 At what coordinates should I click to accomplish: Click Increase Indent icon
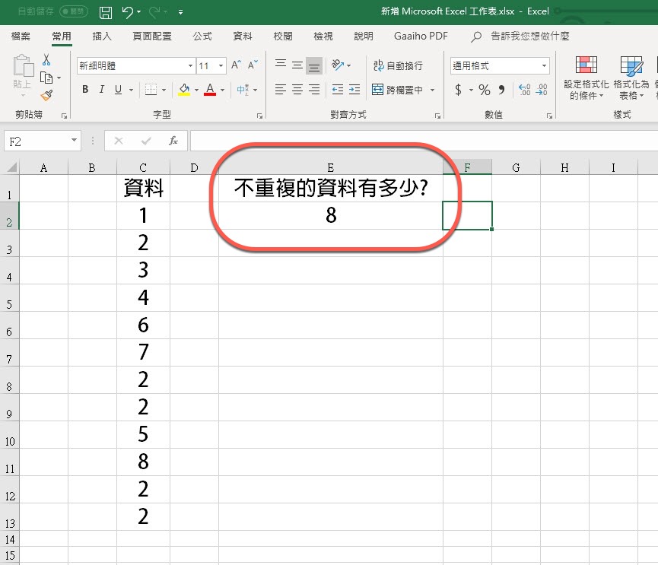tap(354, 89)
